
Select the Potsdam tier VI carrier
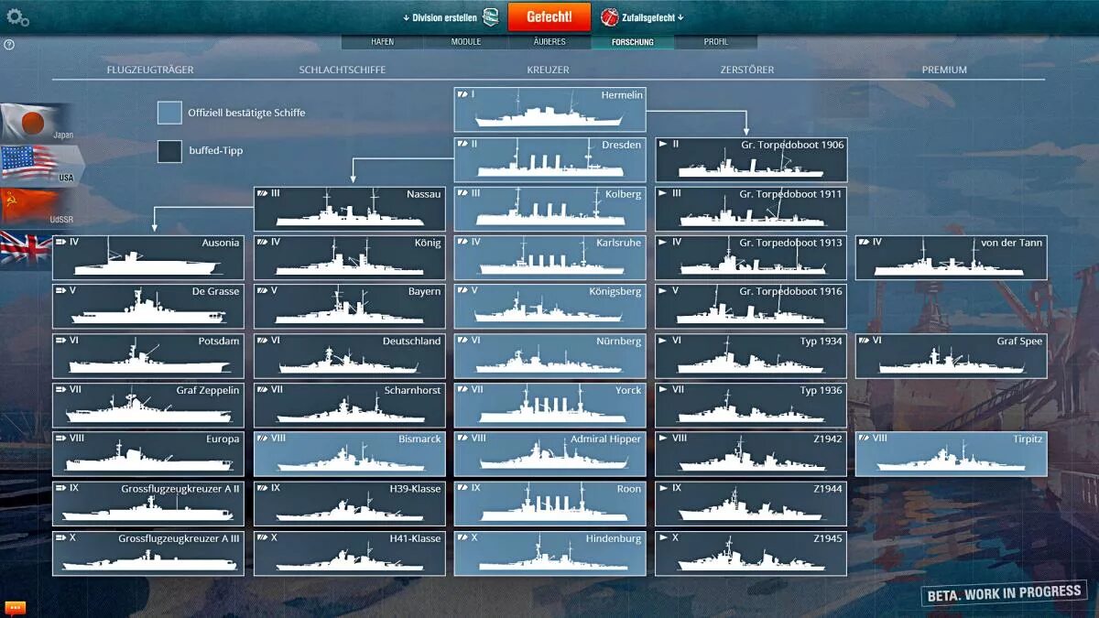(x=148, y=355)
